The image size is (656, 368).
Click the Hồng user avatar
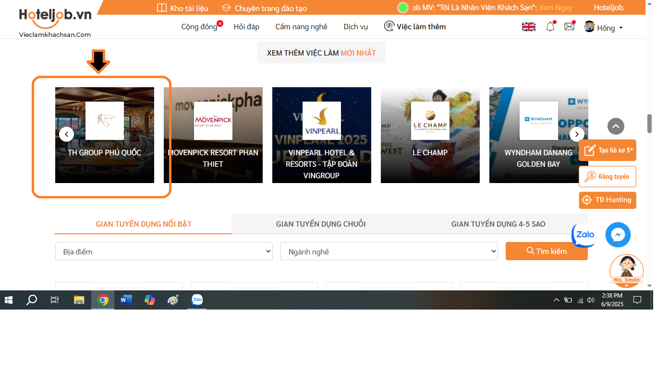point(589,27)
